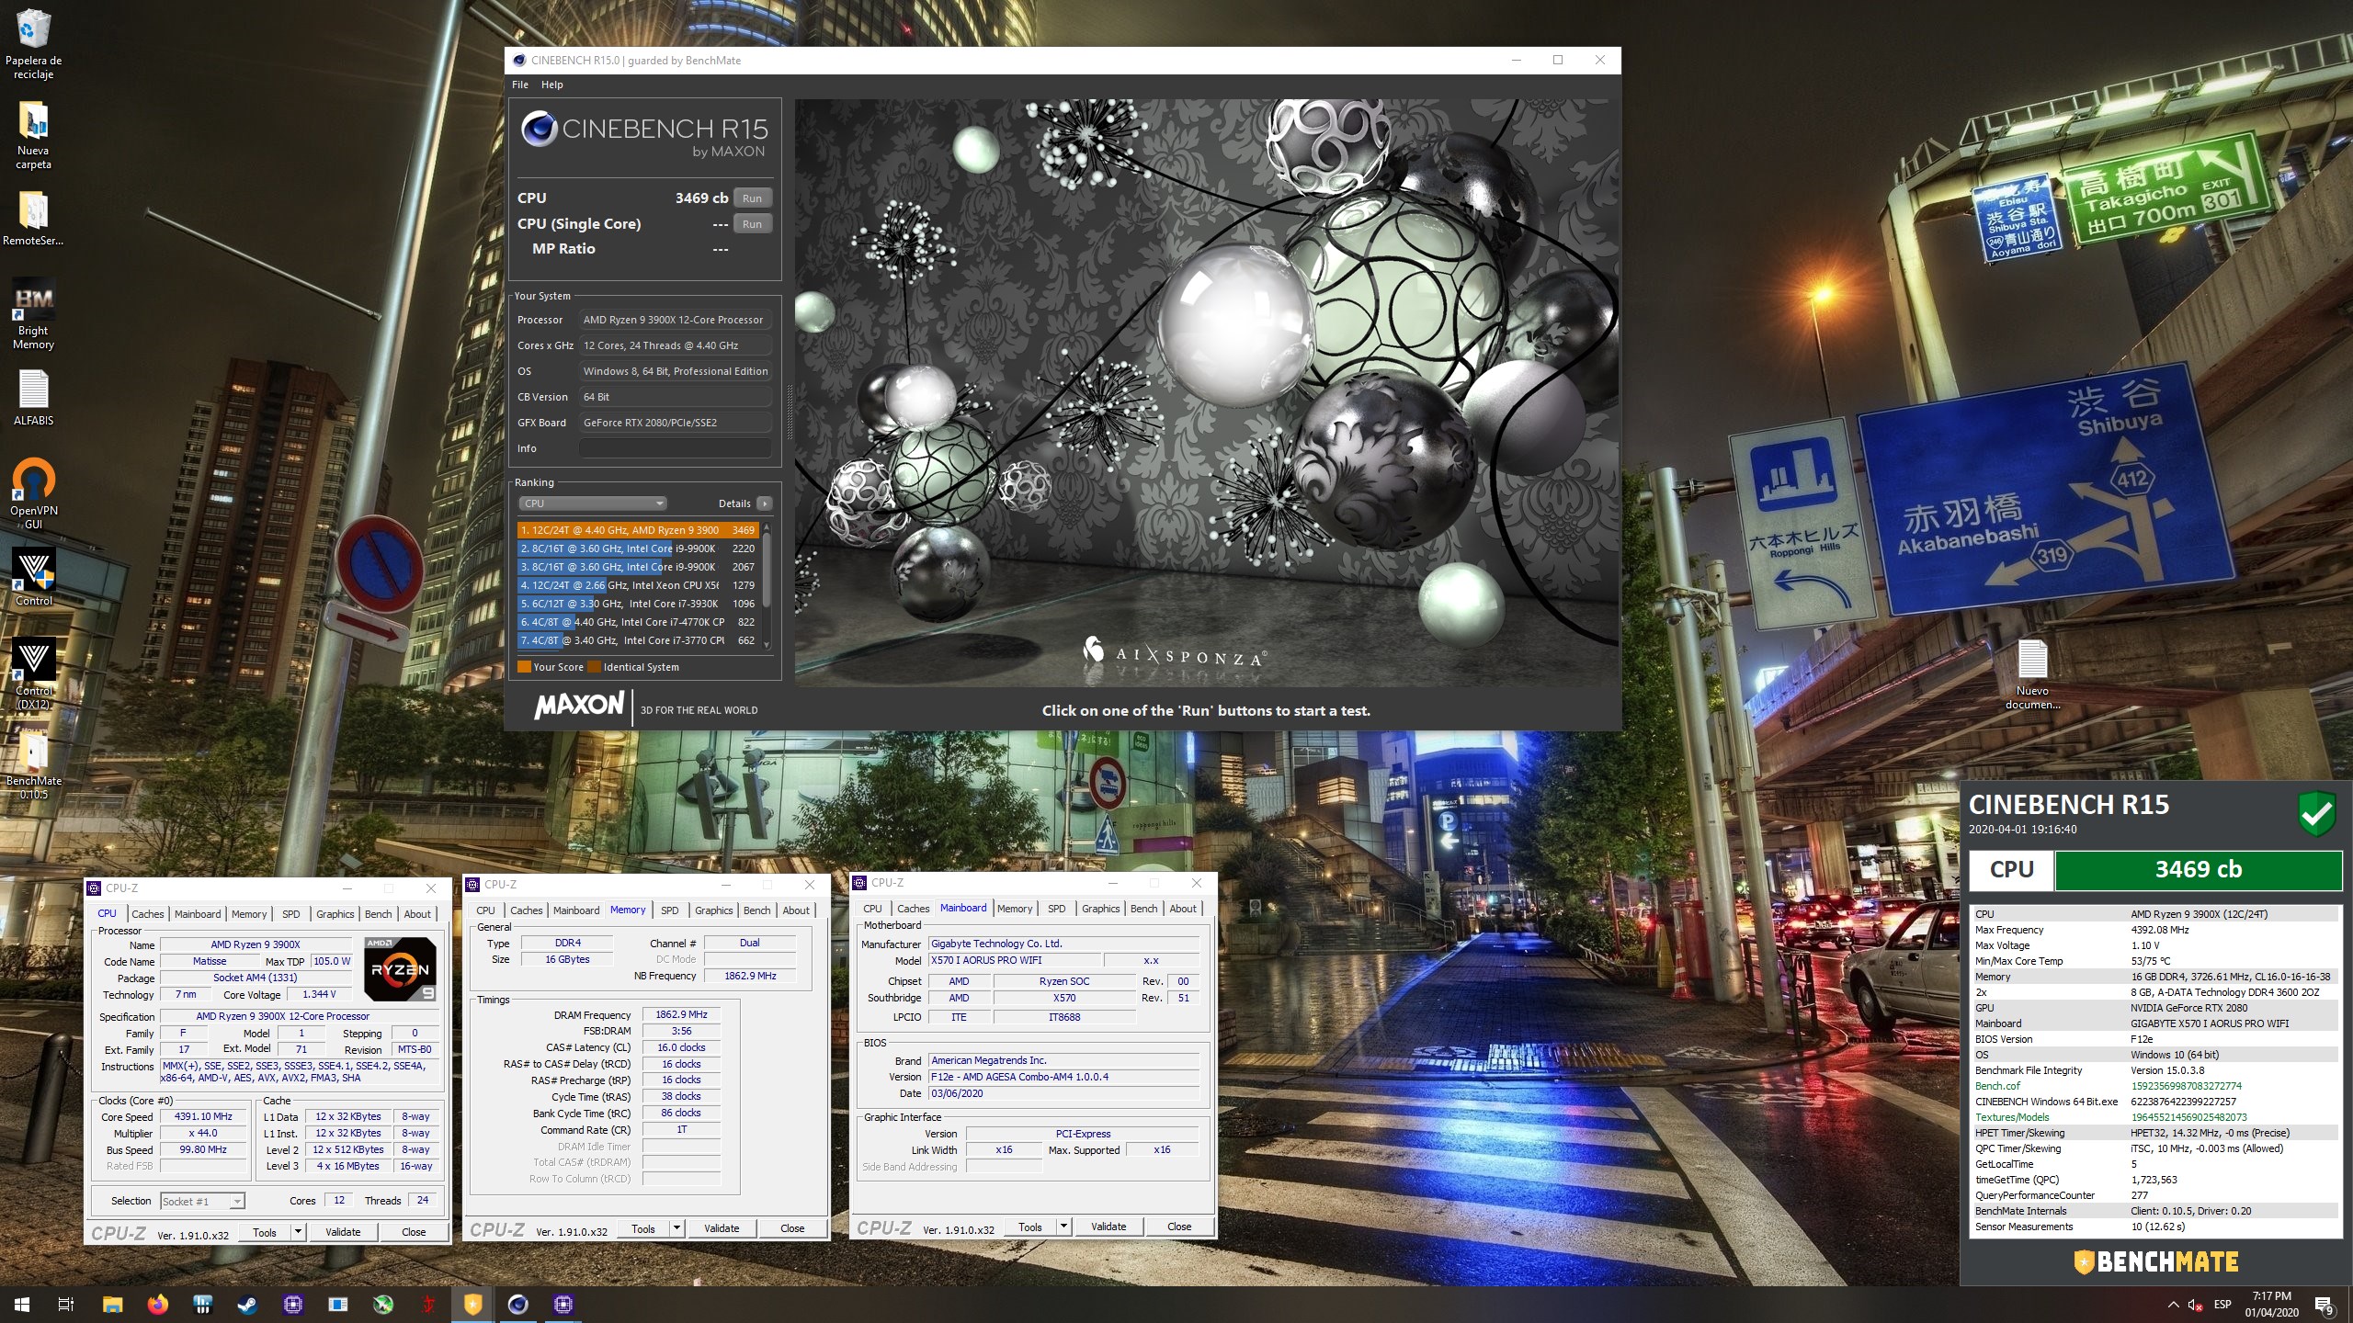Switch to BenchMate shield taskbar icon
The width and height of the screenshot is (2353, 1323).
point(473,1304)
